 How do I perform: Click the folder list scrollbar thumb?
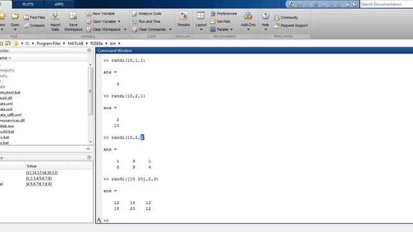(x=90, y=91)
